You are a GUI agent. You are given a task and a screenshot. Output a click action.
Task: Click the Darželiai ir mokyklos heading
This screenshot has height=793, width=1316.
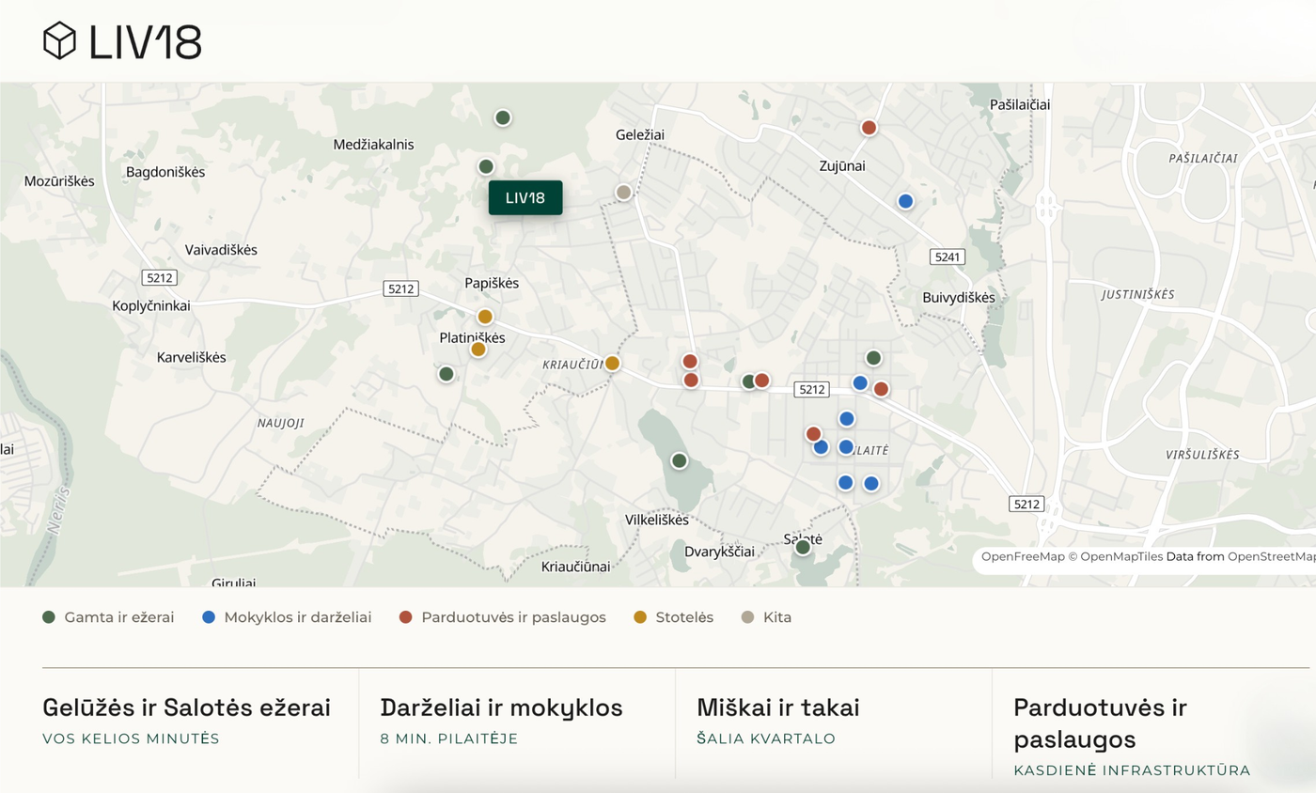(x=502, y=707)
